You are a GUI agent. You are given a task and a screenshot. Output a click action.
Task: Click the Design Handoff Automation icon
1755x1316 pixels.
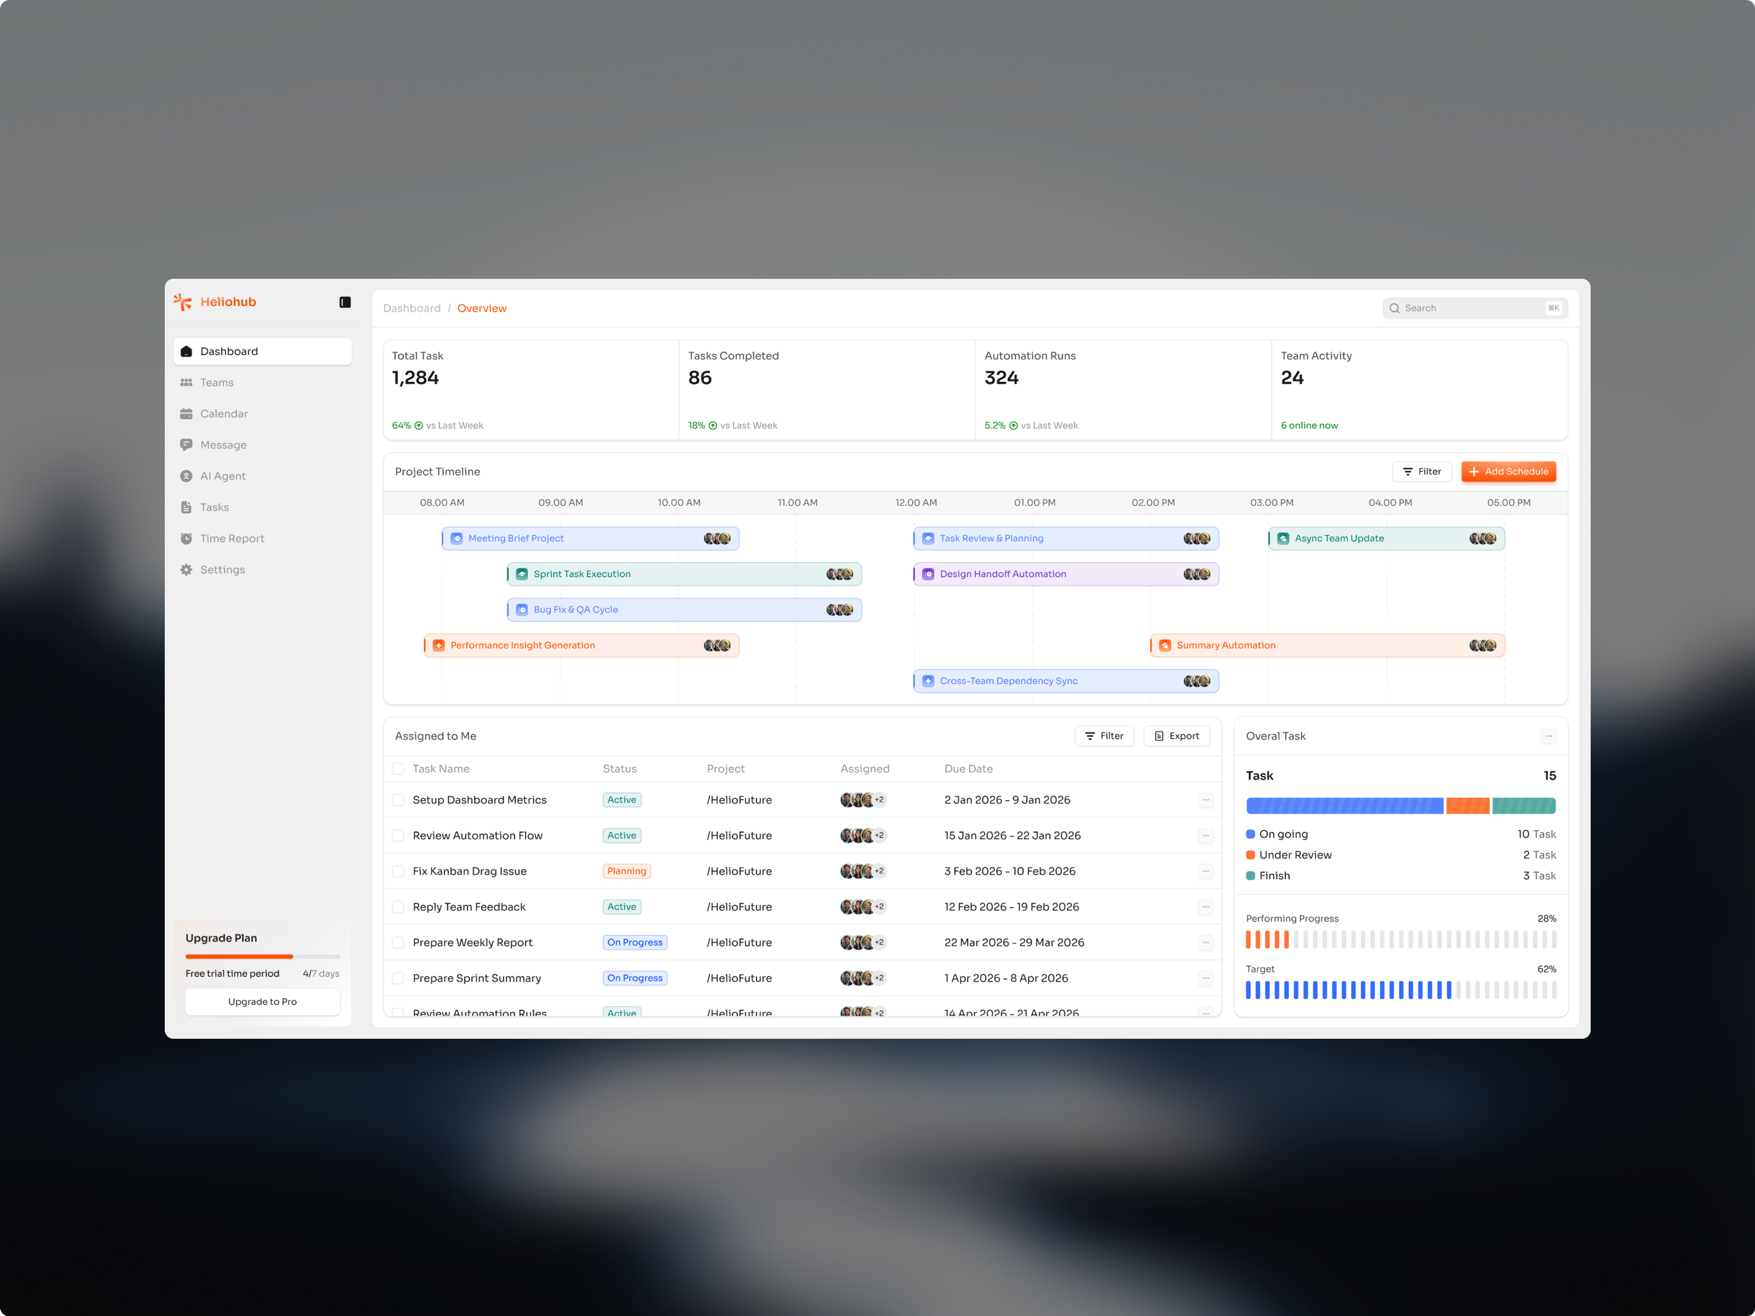928,574
